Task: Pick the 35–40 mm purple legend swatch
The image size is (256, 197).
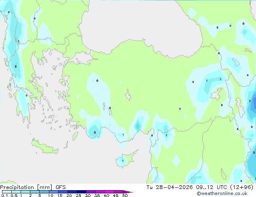Action: click(100, 192)
